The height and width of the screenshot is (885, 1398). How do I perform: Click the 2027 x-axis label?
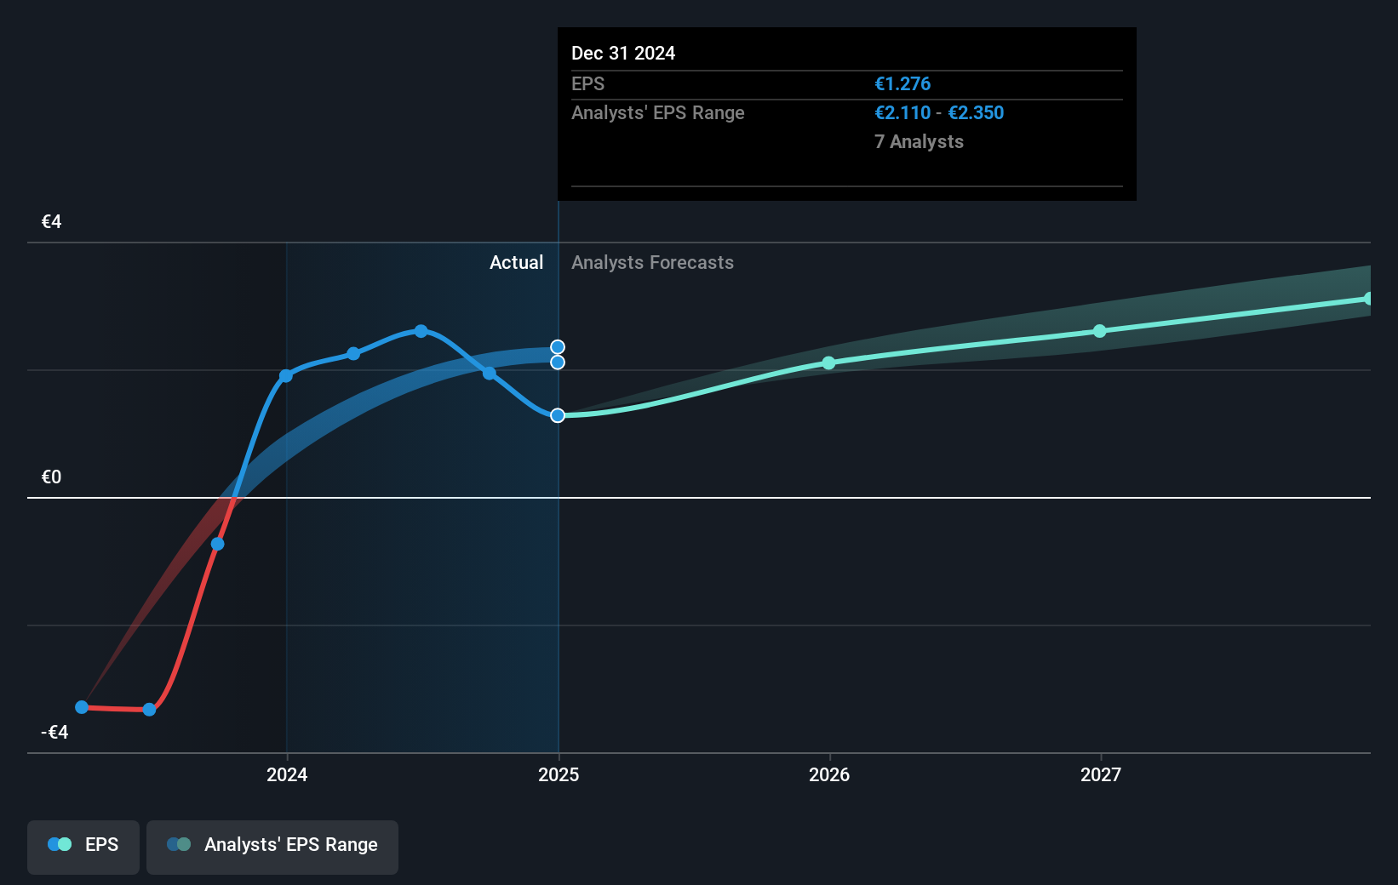[1101, 774]
